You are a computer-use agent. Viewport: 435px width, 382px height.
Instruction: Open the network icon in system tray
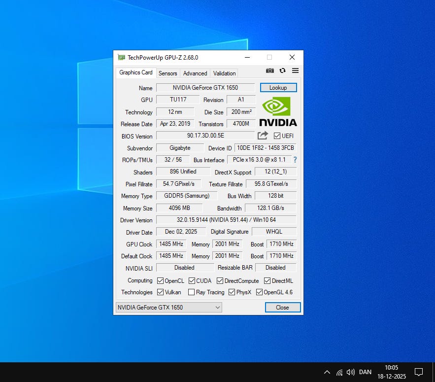(x=339, y=372)
